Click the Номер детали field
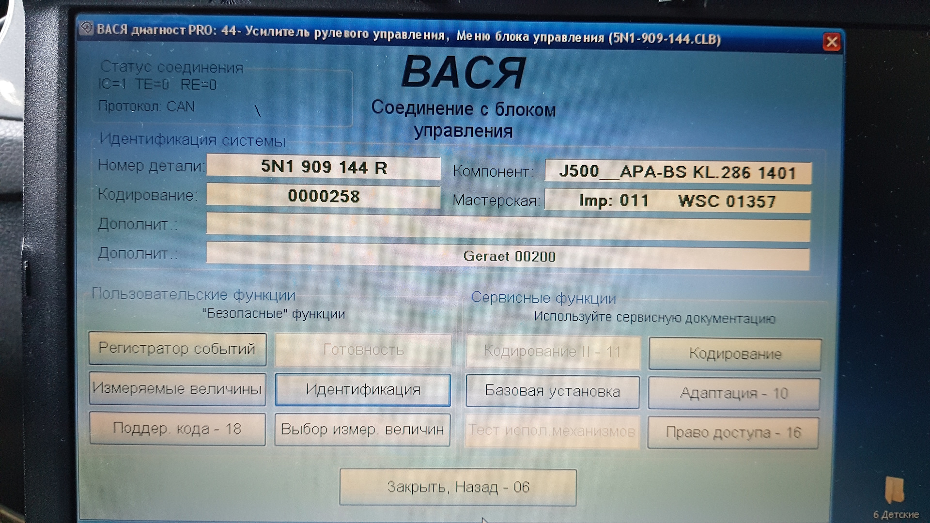 tap(324, 167)
